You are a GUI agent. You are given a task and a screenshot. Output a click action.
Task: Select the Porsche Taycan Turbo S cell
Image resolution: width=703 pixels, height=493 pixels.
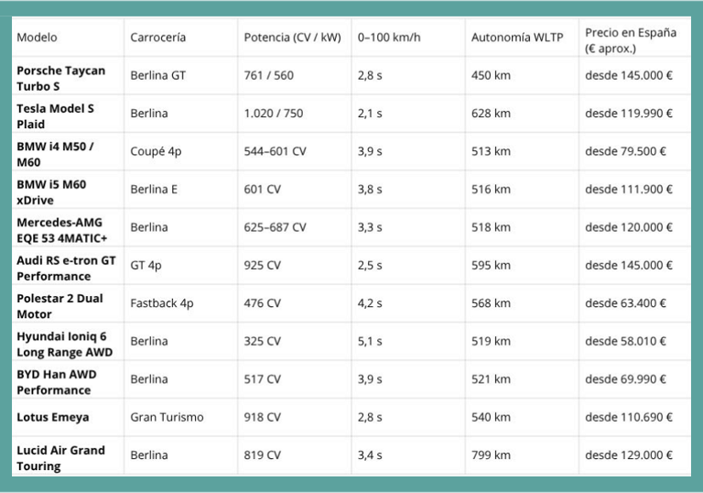coord(60,78)
